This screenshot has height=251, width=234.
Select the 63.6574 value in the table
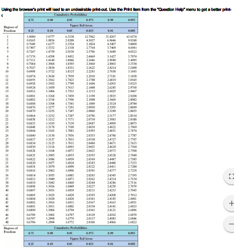[x=131, y=36]
